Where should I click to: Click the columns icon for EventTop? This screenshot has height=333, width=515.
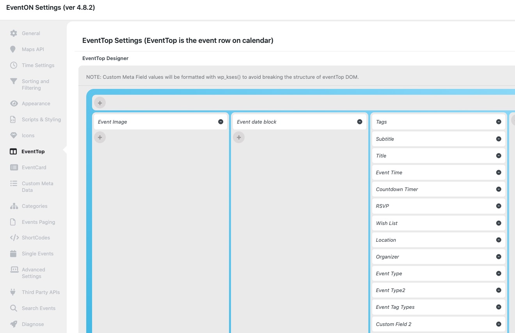click(13, 151)
